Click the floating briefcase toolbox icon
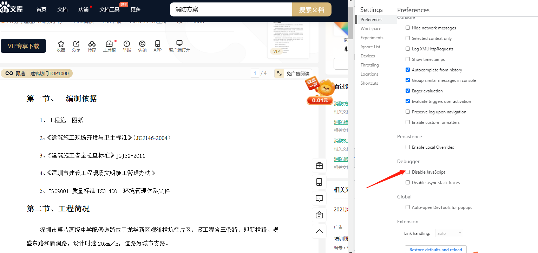This screenshot has height=253, width=538. [x=319, y=166]
